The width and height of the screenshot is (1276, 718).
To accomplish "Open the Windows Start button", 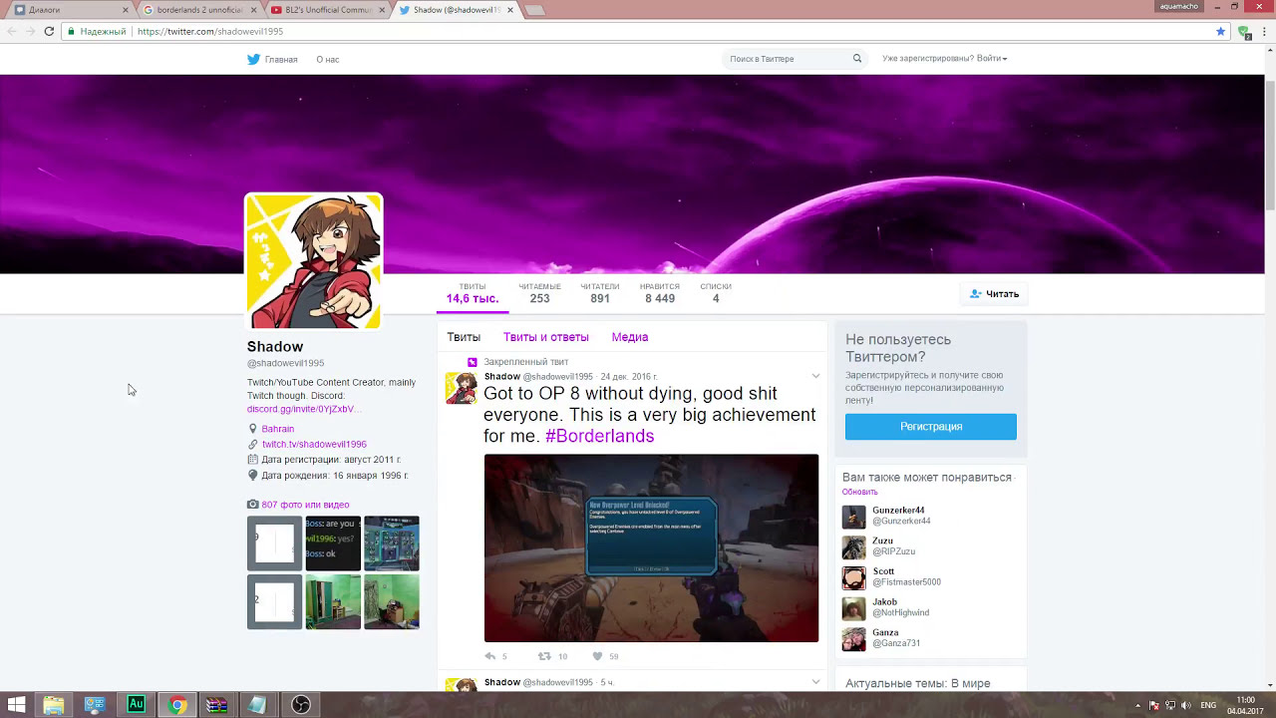I will click(16, 705).
